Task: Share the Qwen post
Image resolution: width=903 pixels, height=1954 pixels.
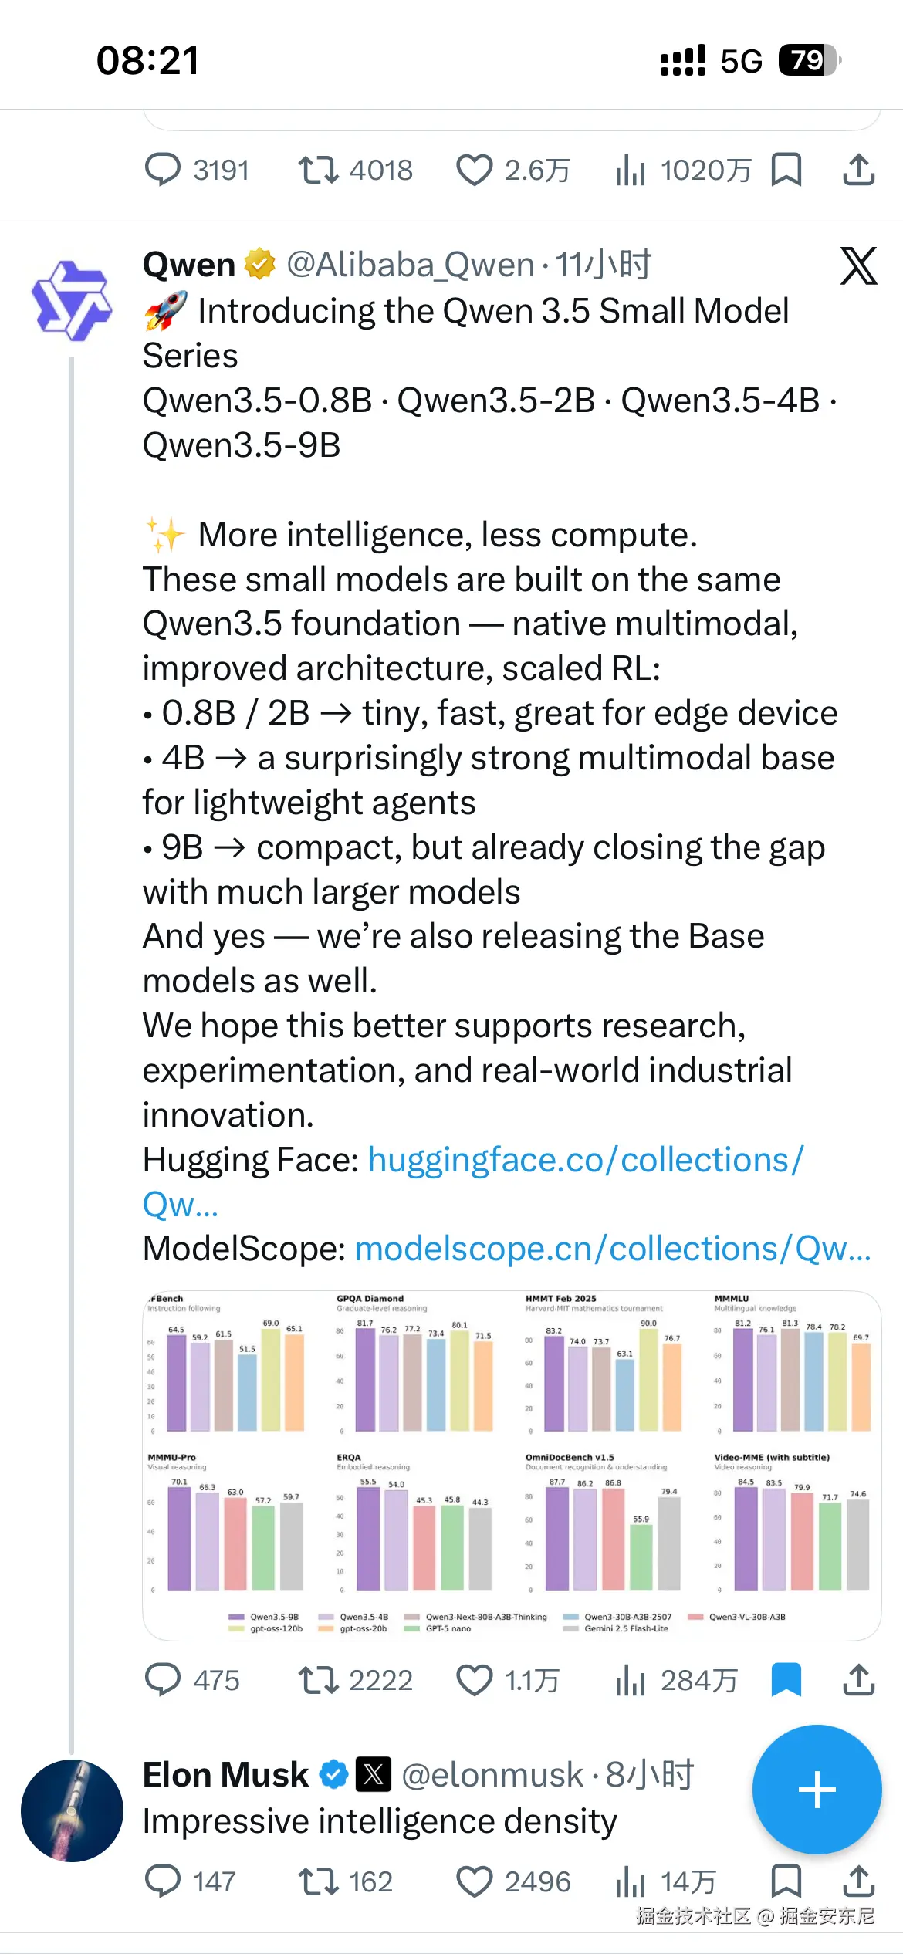Action: click(x=858, y=1680)
